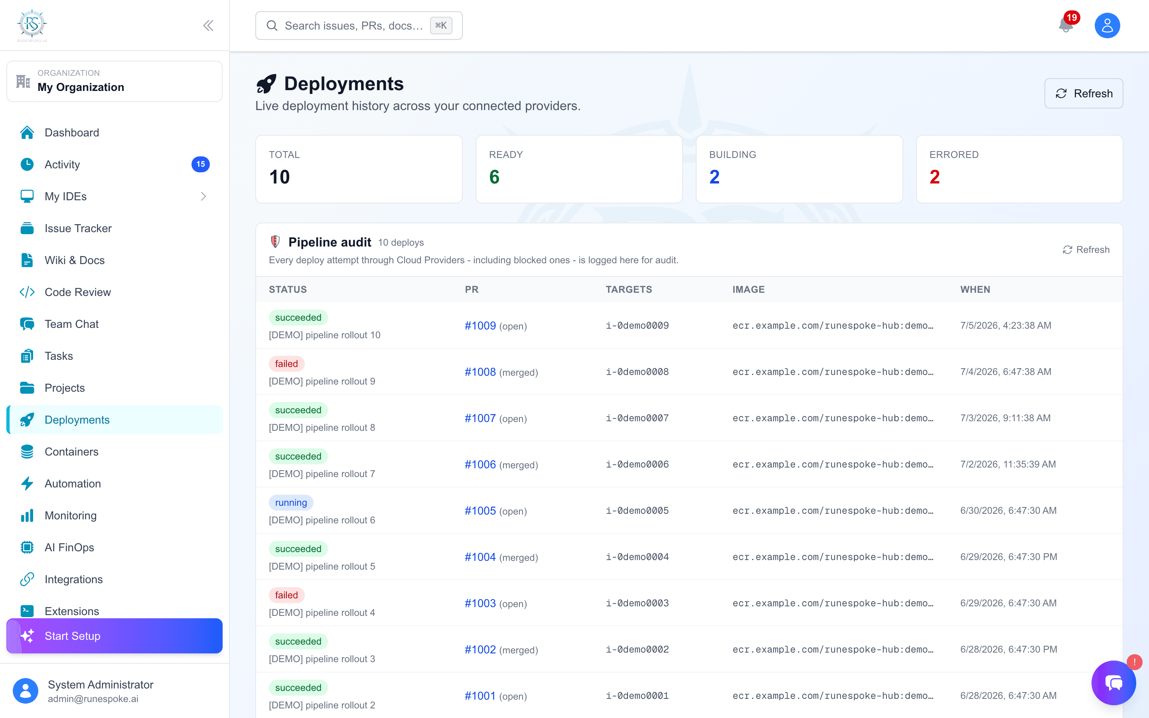Click the Integrations link icon

coord(27,579)
